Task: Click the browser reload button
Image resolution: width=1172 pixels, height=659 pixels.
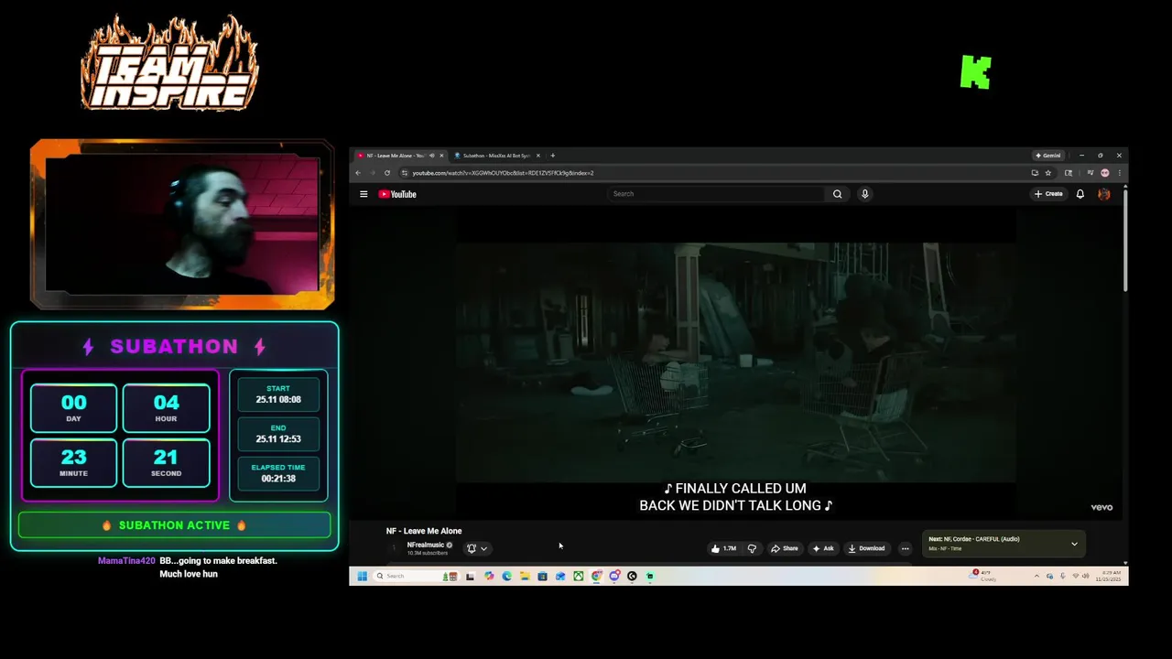Action: (387, 173)
